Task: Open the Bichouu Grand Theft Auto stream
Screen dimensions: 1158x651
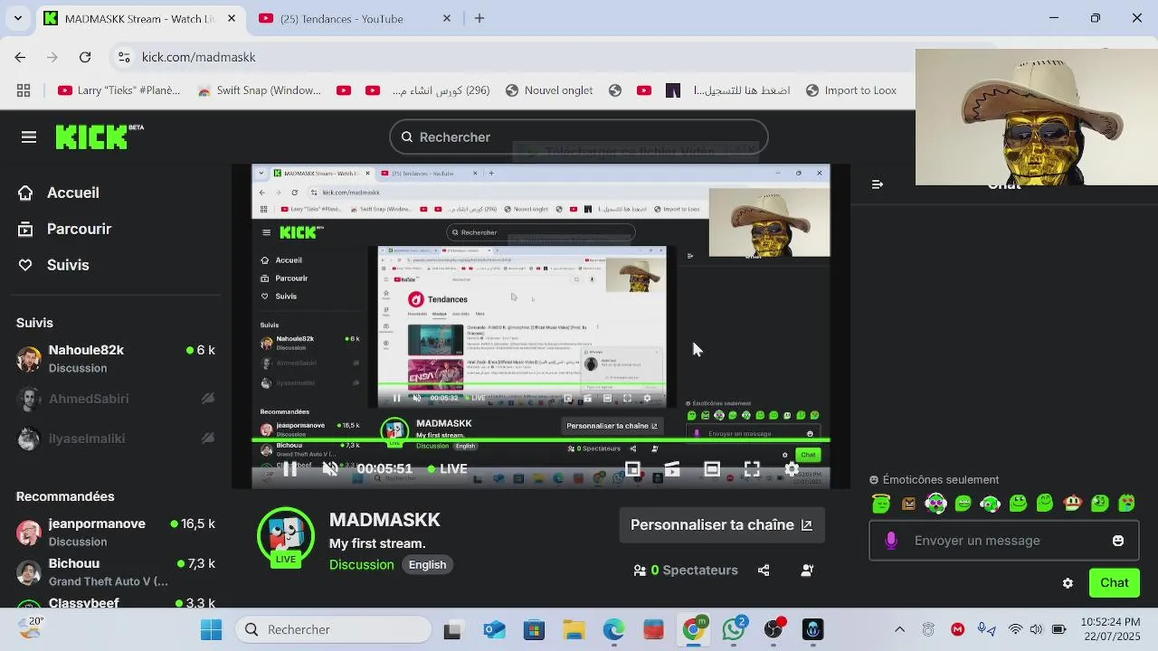Action: point(116,572)
